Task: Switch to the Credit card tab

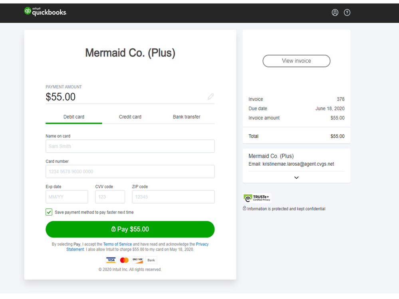Action: pos(130,117)
